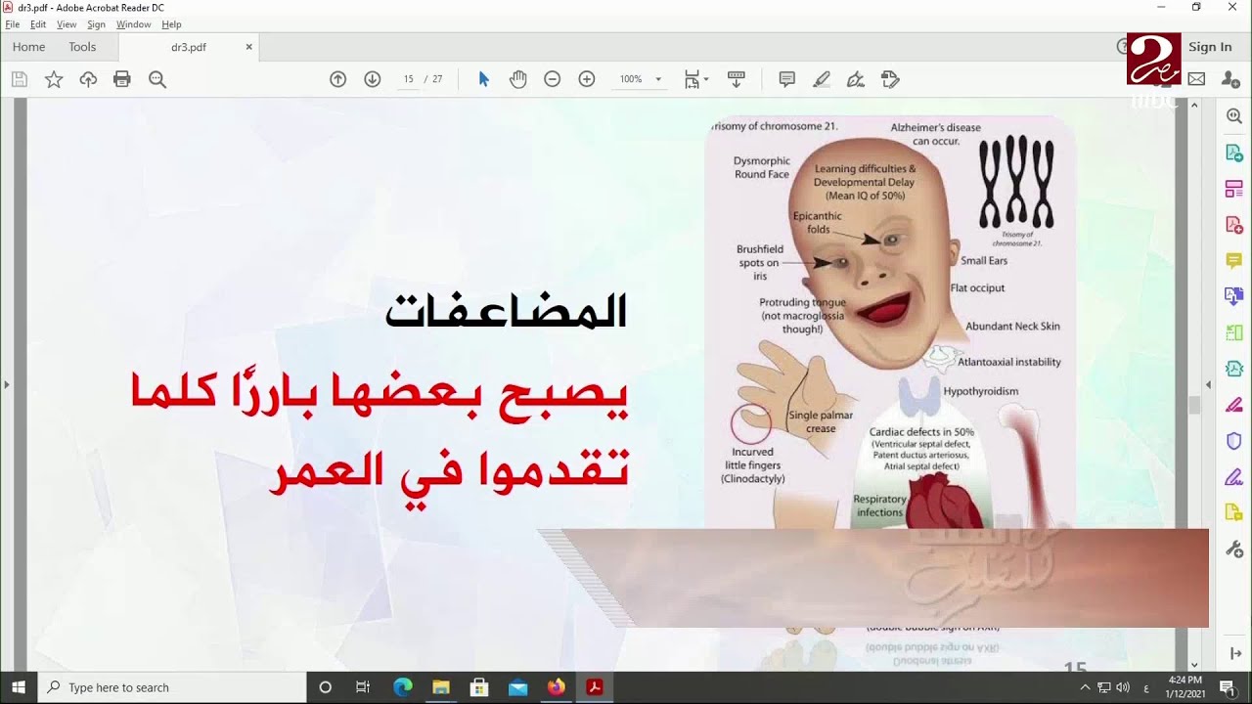Viewport: 1252px width, 704px height.
Task: Open the Edit menu
Action: coord(38,24)
